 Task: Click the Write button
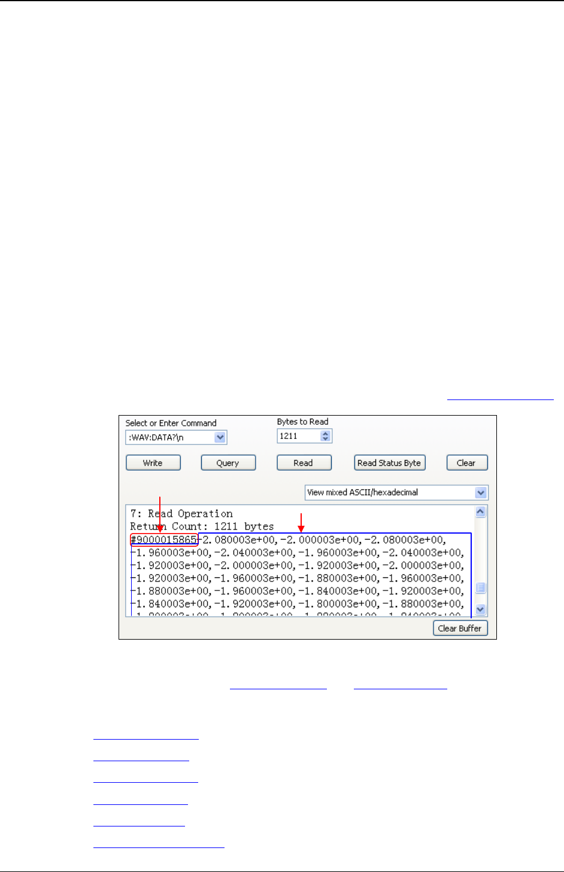click(153, 463)
